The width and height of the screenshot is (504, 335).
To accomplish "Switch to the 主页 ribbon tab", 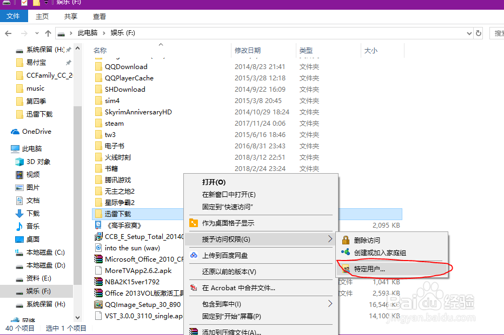I will [x=42, y=16].
